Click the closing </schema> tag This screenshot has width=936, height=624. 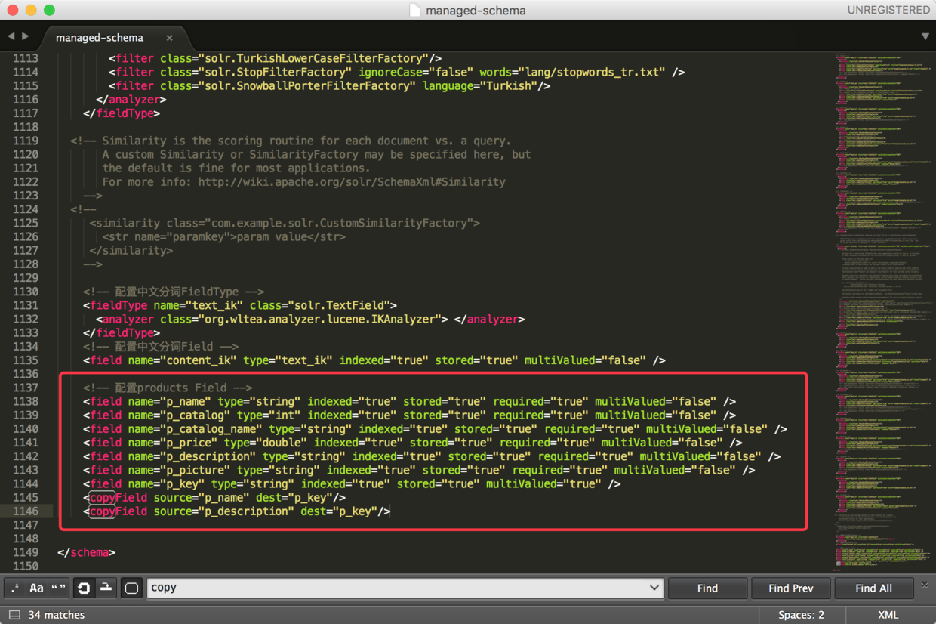(86, 552)
